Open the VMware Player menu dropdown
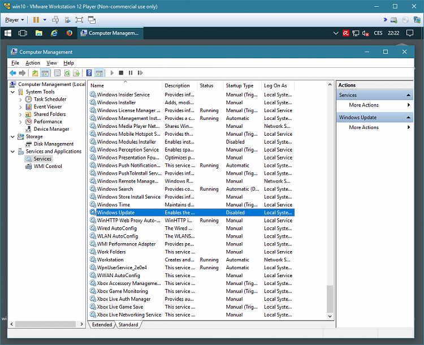 click(x=15, y=20)
